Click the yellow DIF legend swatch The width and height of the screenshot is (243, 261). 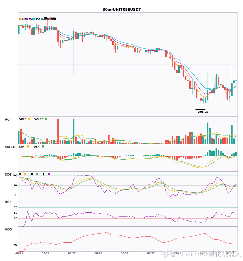pos(28,146)
